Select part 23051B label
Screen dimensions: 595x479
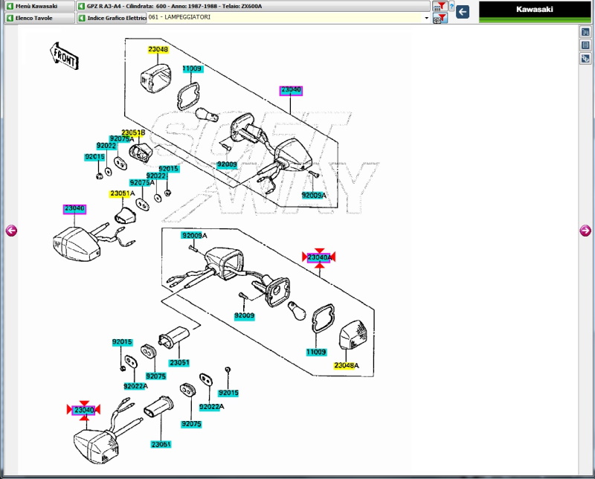(x=133, y=132)
